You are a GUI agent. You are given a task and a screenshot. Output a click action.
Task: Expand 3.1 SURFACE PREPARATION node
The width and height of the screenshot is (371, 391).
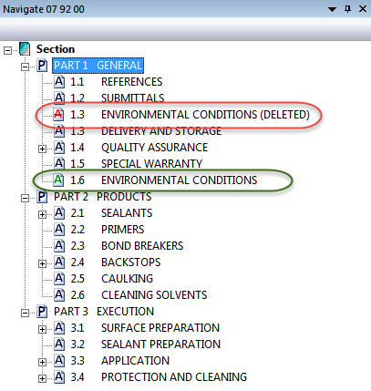(42, 329)
